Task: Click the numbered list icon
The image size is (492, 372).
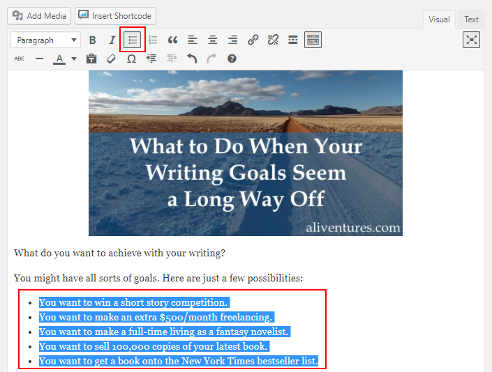Action: click(153, 40)
